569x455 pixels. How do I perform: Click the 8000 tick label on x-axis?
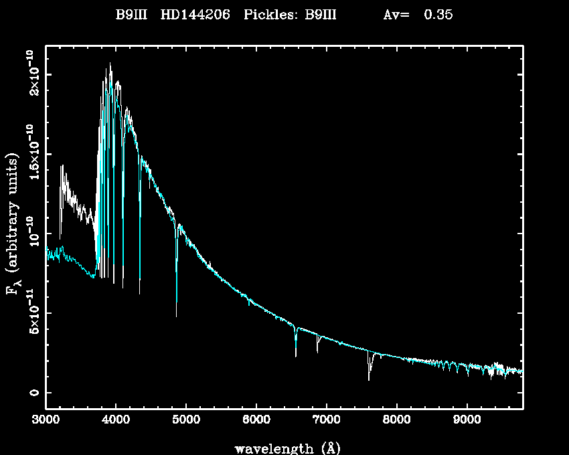[x=396, y=420]
